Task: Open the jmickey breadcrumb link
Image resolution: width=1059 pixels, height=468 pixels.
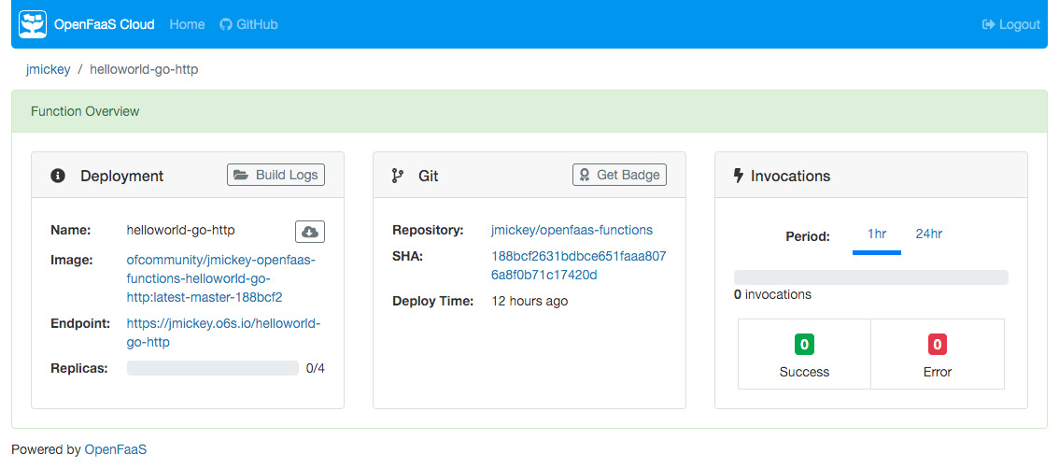Action: 48,69
